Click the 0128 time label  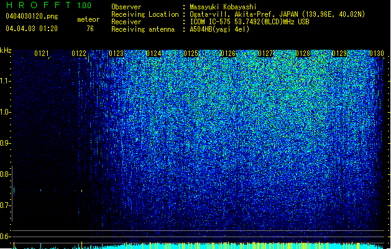click(303, 54)
